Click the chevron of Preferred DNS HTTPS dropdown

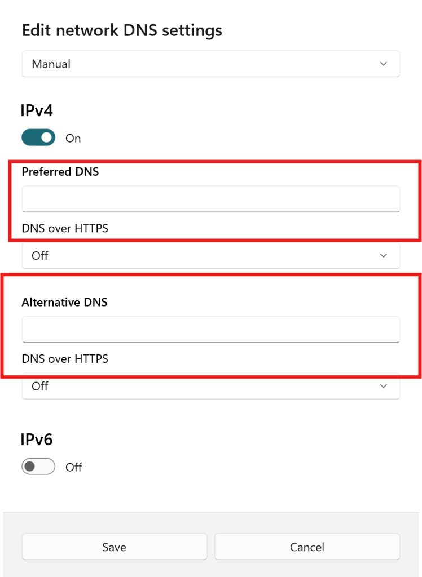[384, 256]
